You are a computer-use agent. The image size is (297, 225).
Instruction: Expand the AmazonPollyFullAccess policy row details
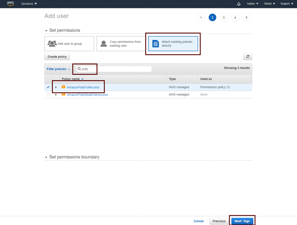pyautogui.click(x=56, y=87)
